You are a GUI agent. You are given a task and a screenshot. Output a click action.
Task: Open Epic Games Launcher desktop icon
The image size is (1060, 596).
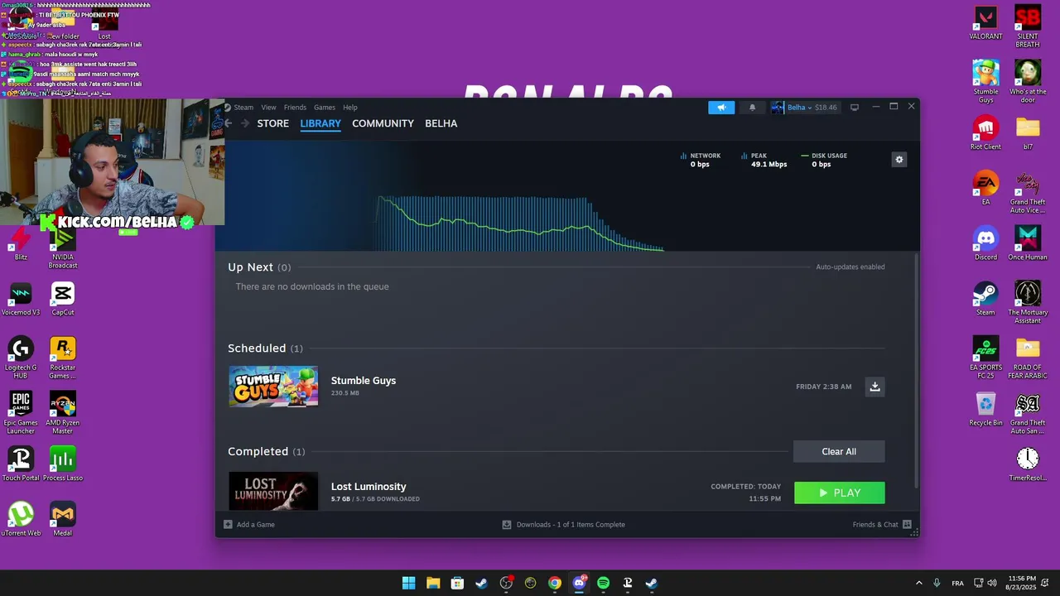coord(21,413)
